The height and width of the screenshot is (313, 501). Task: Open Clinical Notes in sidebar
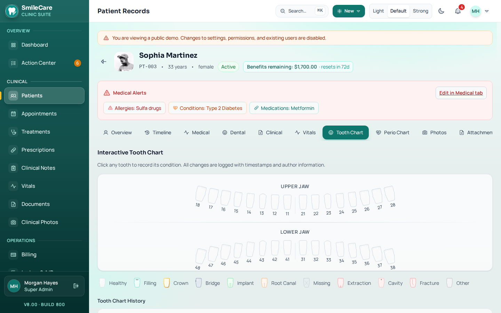click(x=44, y=168)
